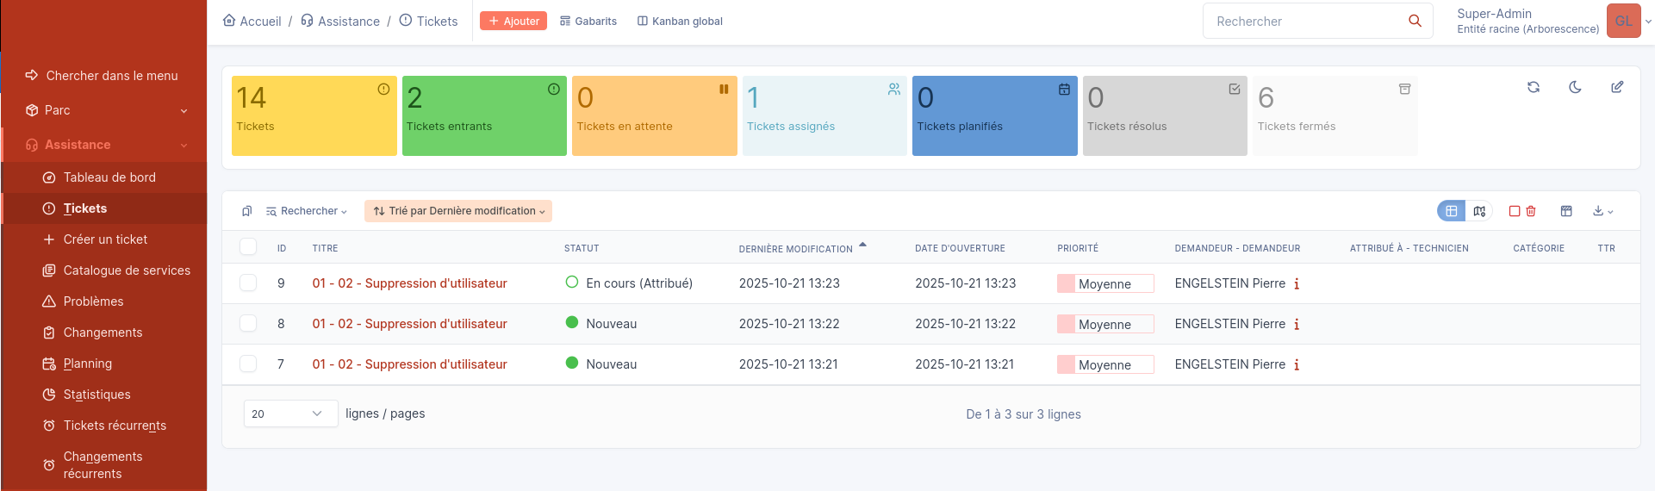
Task: Click the edit dashboard pencil icon
Action: tap(1617, 87)
